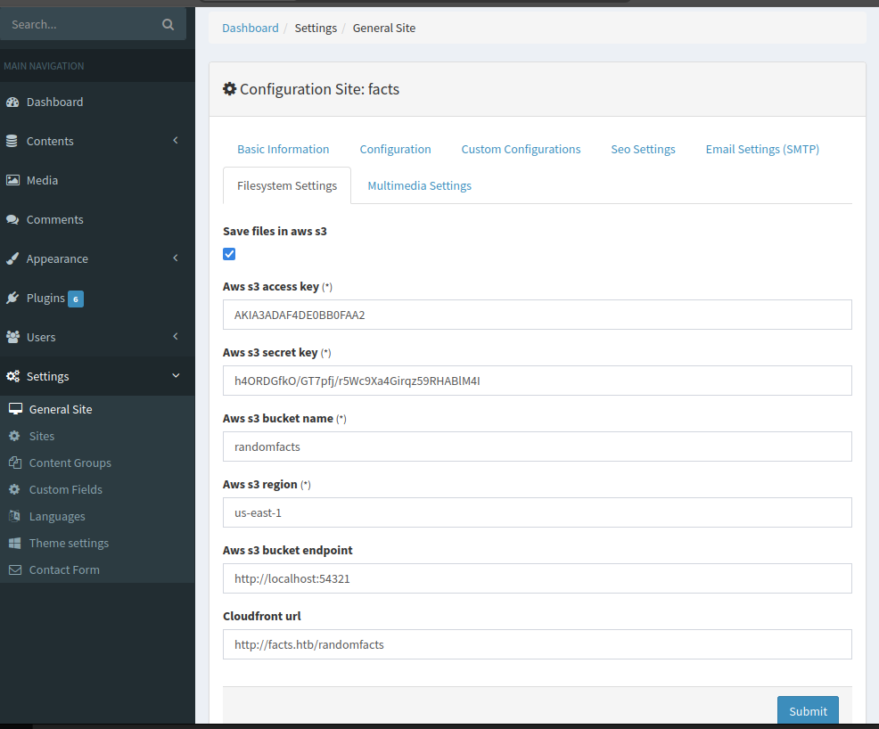Screen dimensions: 879x729
Task: Click into the Aws s3 region field
Action: [x=537, y=512]
